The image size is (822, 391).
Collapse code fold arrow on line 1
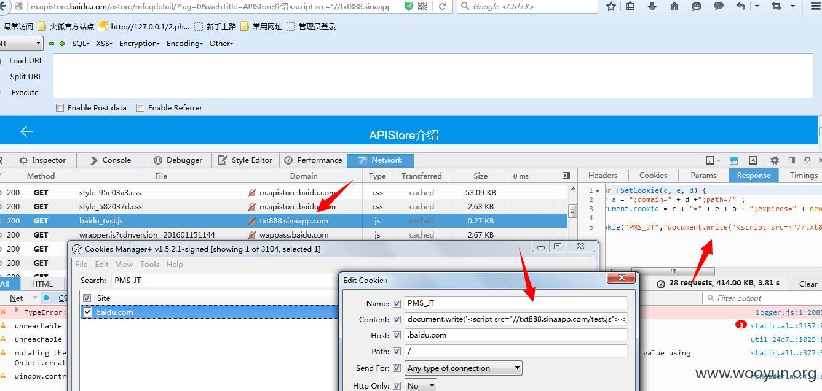pos(598,191)
